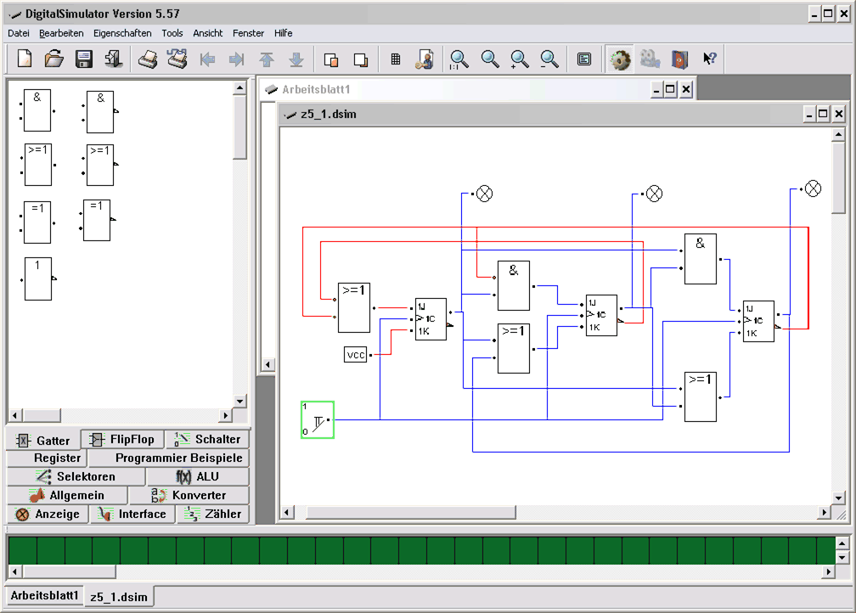The image size is (856, 613).
Task: Click the zoom 1:1 magnifier icon
Action: pos(459,59)
